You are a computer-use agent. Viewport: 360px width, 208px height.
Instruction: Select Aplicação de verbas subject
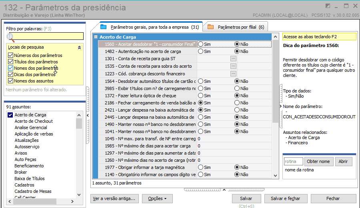click(34, 134)
